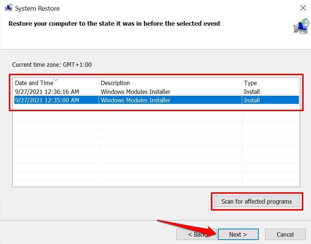Close the System Restore window

coord(303,8)
